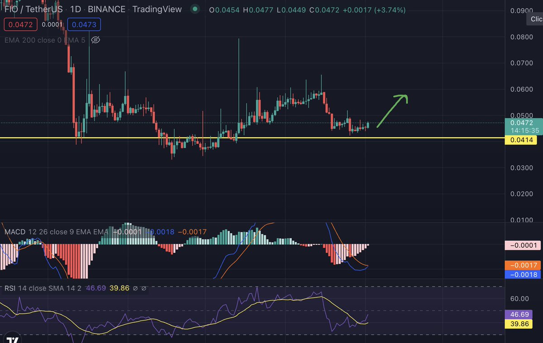Click the blue 0.0473 buy price button
Image resolution: width=543 pixels, height=343 pixels.
point(84,24)
